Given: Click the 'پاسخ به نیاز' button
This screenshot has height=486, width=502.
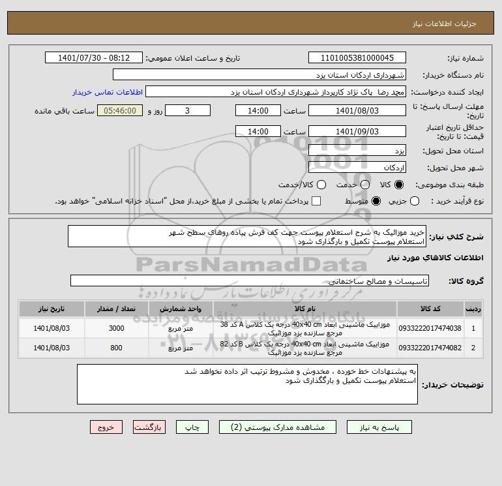Looking at the screenshot, I should 379,427.
